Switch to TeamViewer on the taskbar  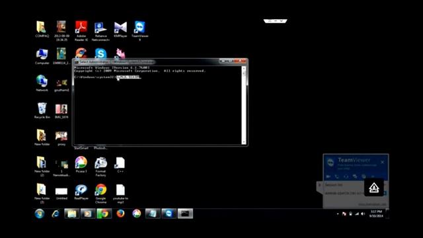pyautogui.click(x=169, y=214)
